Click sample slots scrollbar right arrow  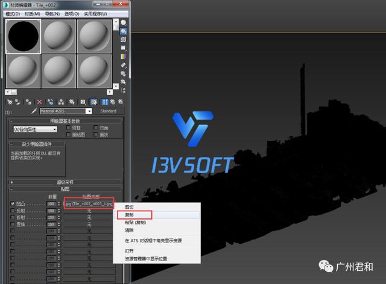[110, 92]
